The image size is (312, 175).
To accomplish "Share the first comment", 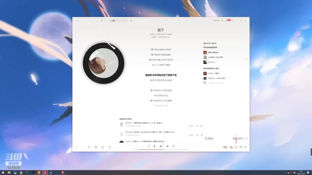I will tap(197, 126).
